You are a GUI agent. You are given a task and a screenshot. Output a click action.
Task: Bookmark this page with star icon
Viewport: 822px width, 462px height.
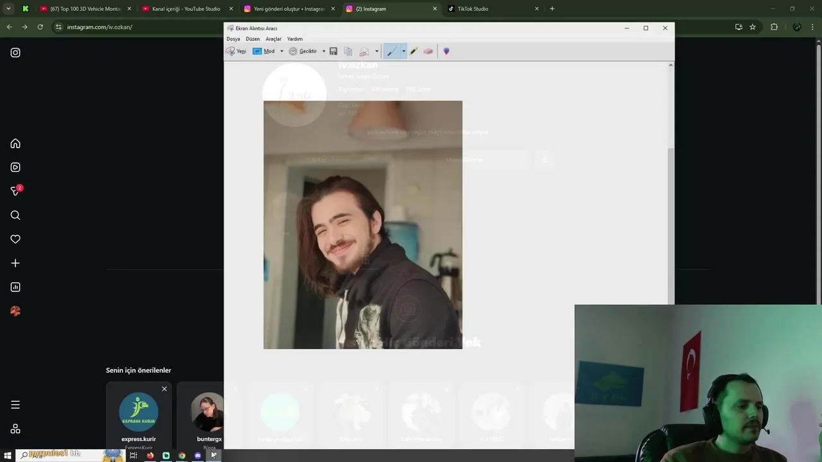[753, 27]
